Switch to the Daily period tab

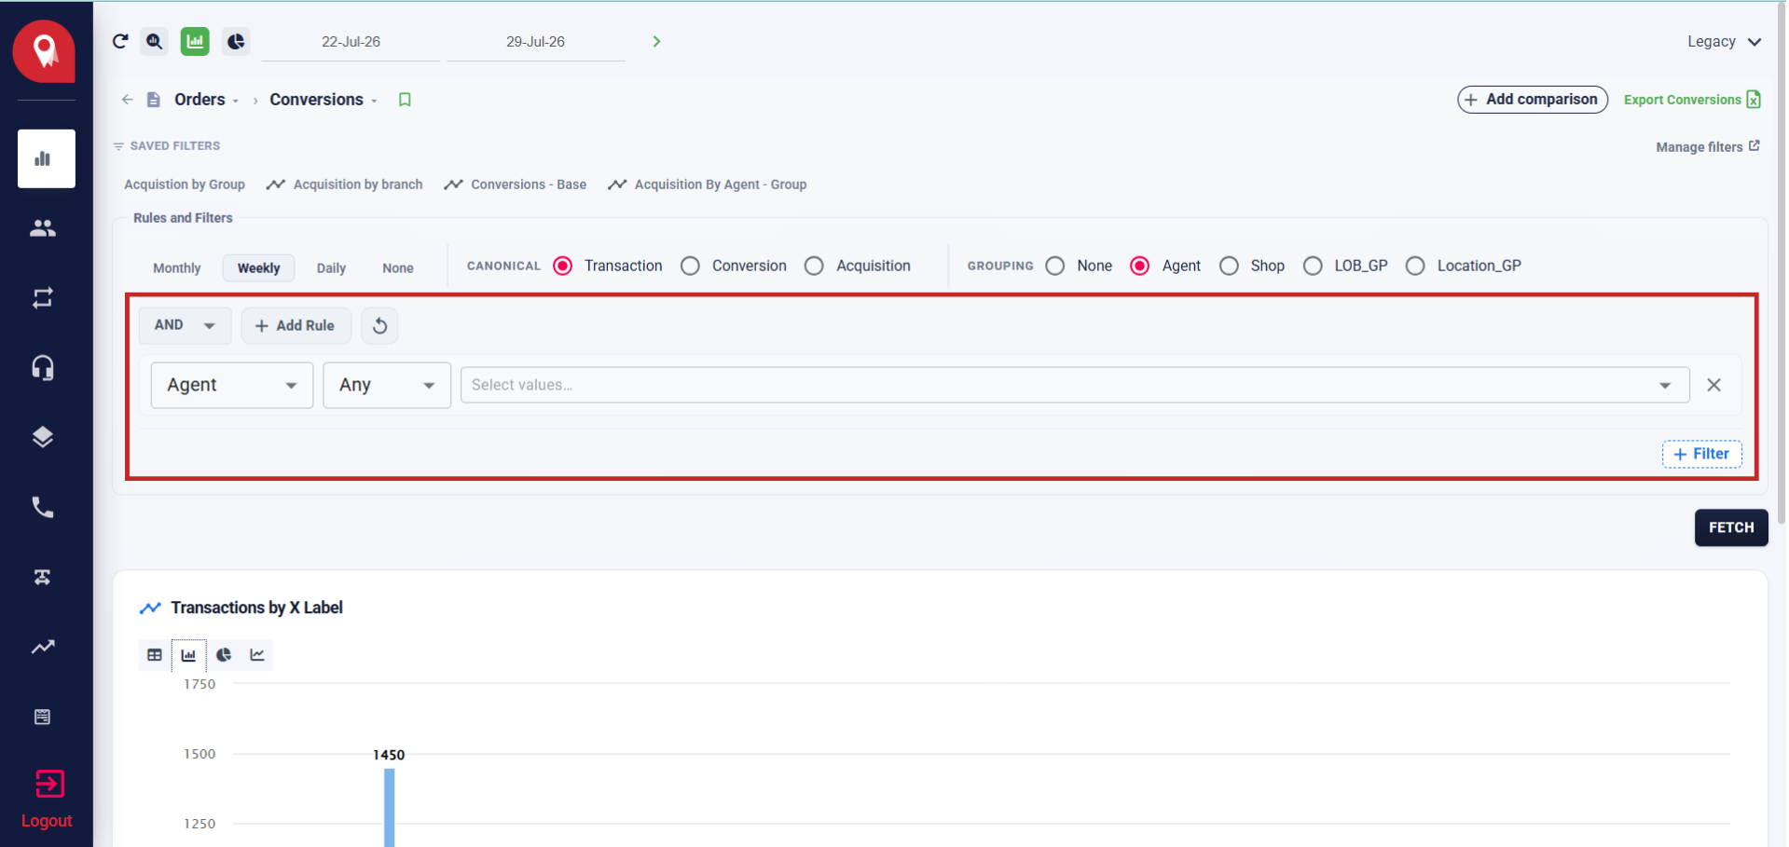click(x=331, y=268)
